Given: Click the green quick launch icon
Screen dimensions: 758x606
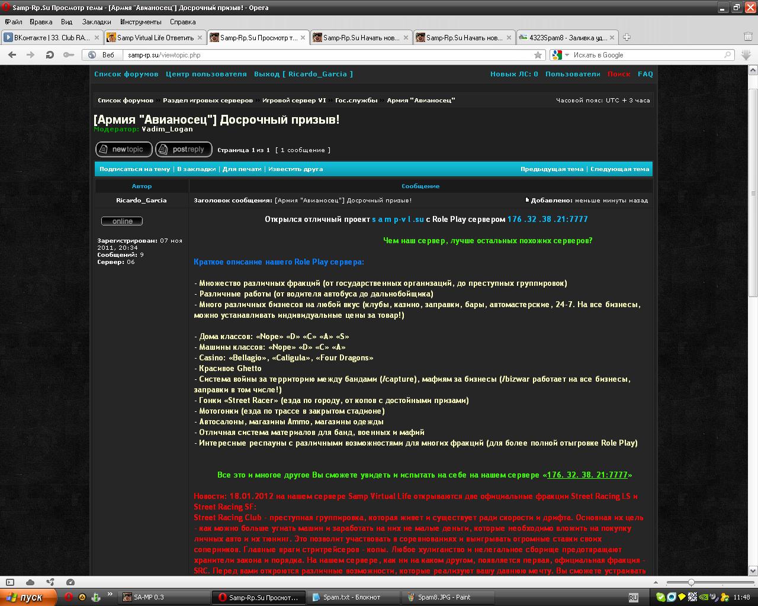Looking at the screenshot, I should (95, 597).
